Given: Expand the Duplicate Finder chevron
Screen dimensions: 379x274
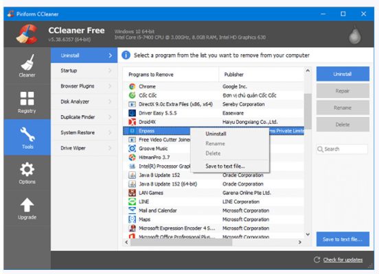Looking at the screenshot, I should pos(110,117).
